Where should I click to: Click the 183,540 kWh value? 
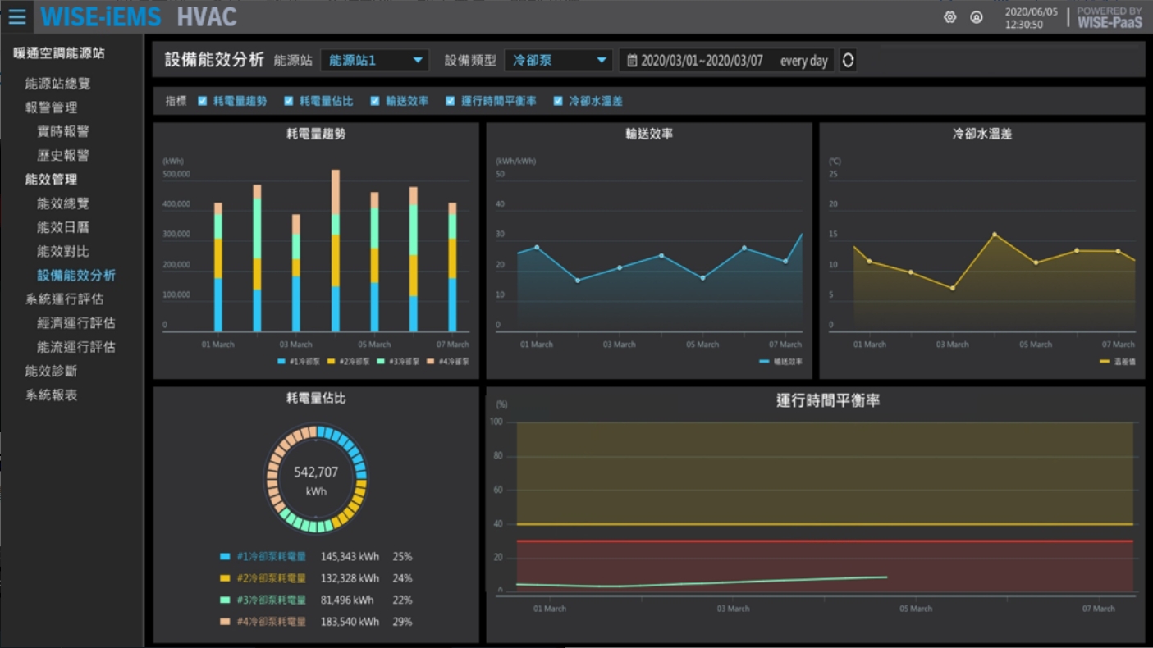coord(350,622)
